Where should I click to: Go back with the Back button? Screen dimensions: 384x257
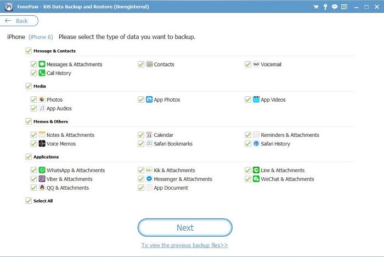[x=19, y=21]
